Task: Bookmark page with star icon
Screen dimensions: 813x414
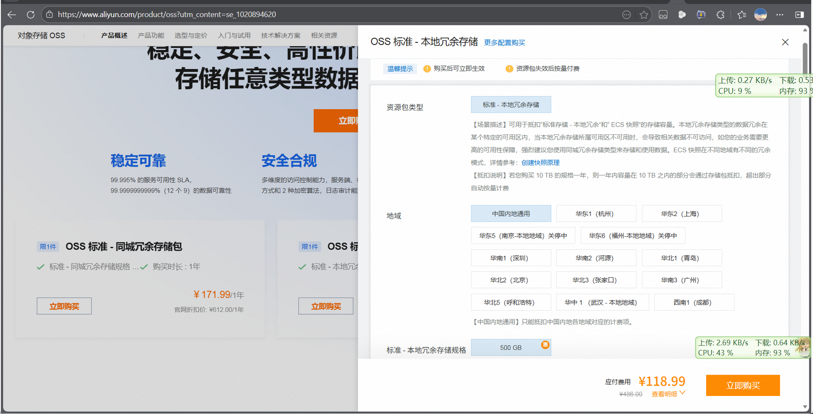Action: click(644, 15)
